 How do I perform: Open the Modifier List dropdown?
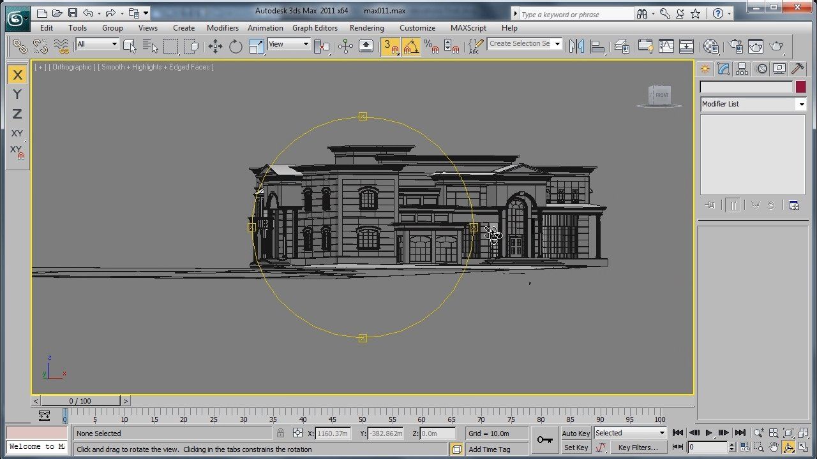tap(753, 104)
